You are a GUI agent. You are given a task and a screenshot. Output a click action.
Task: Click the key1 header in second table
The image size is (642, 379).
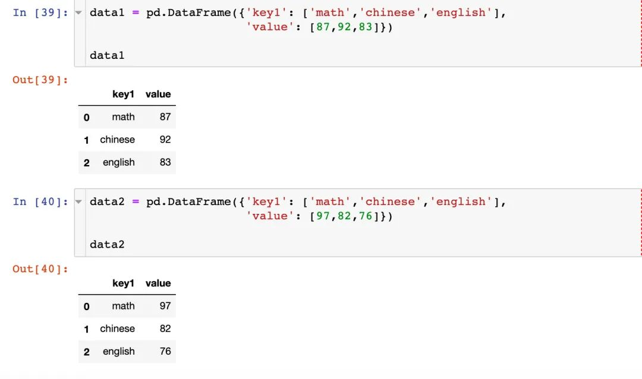tap(123, 283)
